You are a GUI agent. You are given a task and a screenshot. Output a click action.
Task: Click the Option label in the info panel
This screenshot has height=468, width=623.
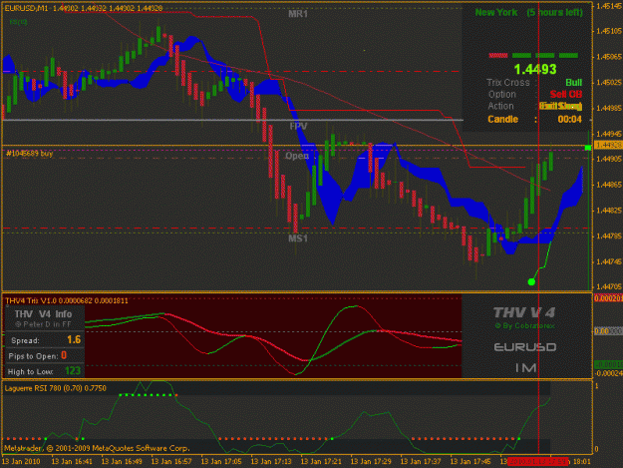click(x=502, y=95)
